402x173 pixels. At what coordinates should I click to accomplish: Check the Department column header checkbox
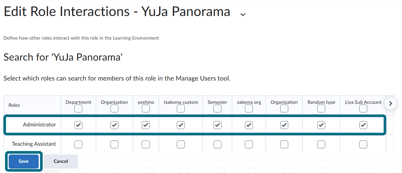click(x=78, y=109)
